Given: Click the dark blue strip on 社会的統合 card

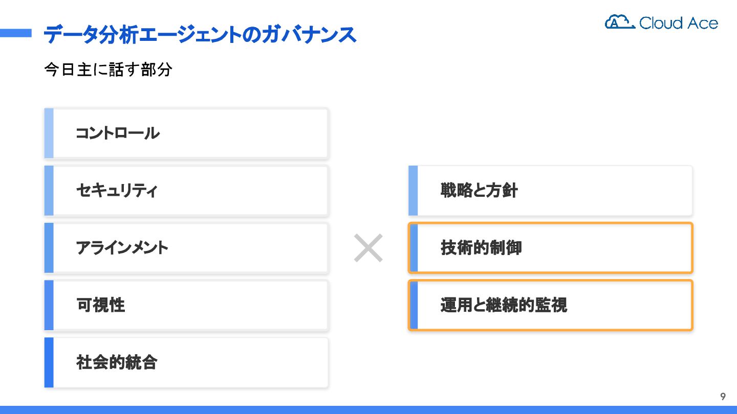Looking at the screenshot, I should click(49, 362).
